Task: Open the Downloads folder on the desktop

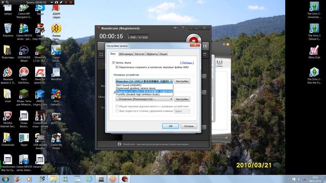Action: (x=8, y=139)
